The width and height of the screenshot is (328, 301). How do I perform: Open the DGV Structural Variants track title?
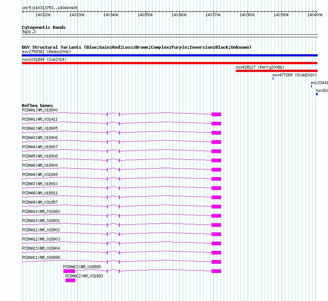[x=137, y=47]
